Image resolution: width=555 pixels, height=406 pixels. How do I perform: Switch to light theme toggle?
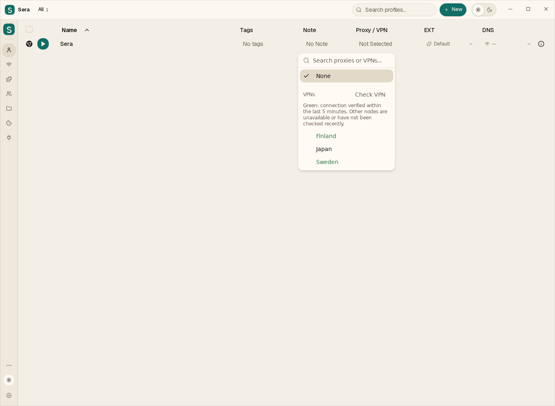pyautogui.click(x=478, y=10)
